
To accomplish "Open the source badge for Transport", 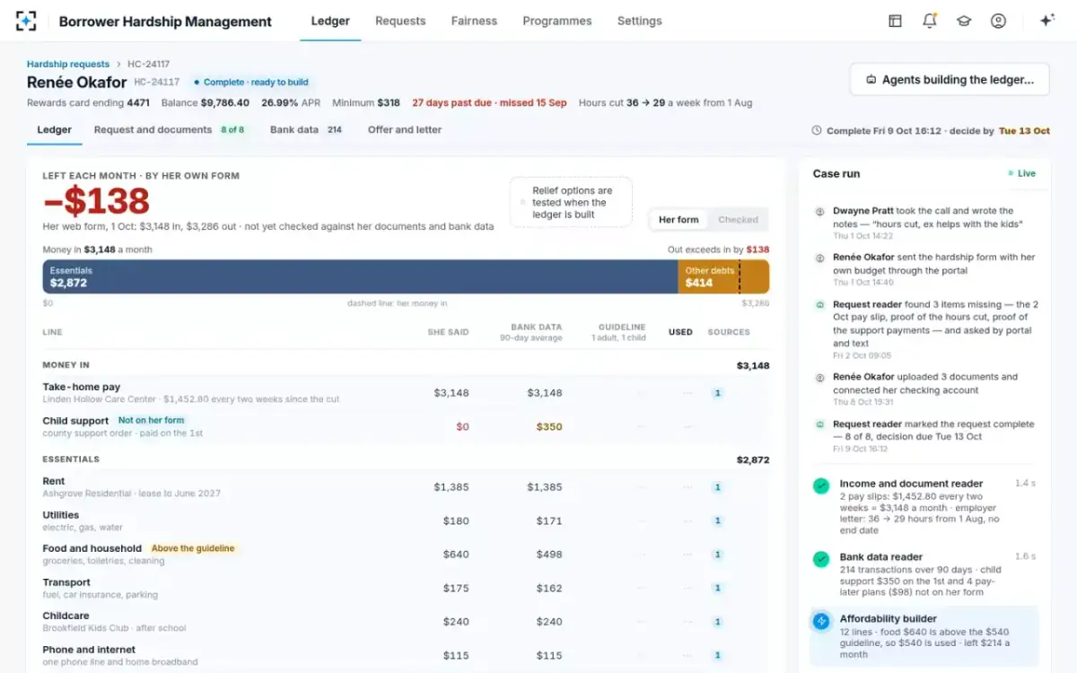I will [x=717, y=589].
